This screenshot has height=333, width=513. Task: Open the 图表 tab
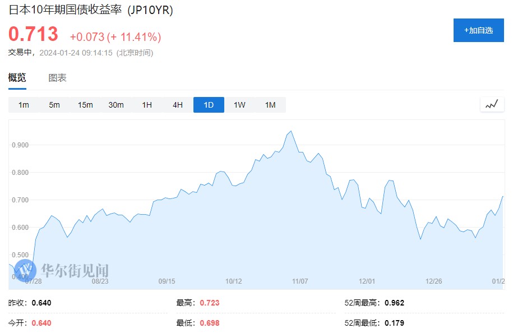coord(57,78)
